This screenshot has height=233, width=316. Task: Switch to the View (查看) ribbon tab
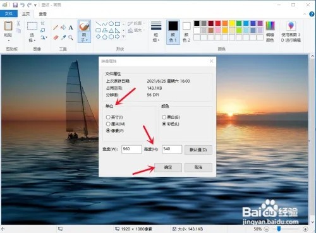(43, 14)
